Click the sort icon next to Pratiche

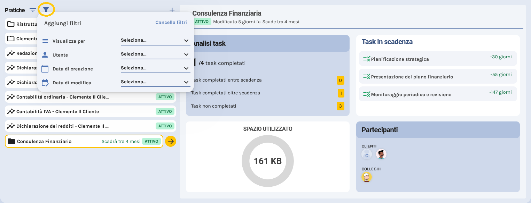[x=33, y=10]
